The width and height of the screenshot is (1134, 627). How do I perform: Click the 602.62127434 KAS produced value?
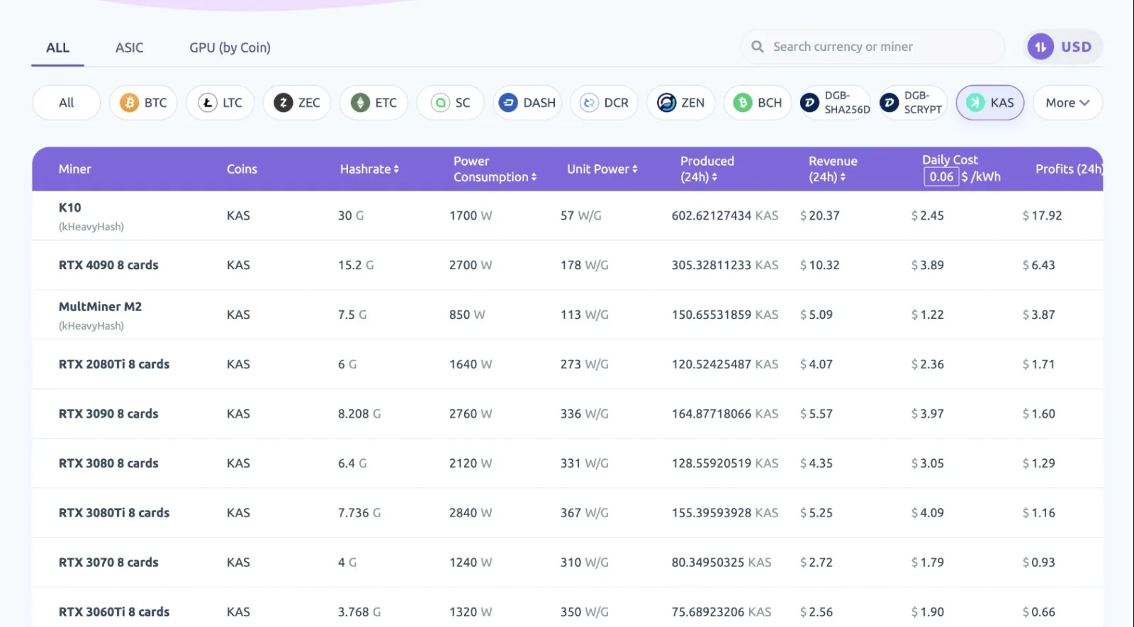[x=725, y=215]
